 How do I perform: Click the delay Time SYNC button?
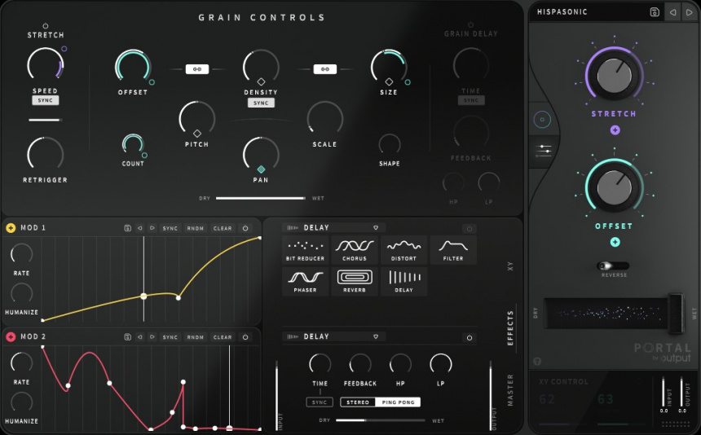[320, 402]
